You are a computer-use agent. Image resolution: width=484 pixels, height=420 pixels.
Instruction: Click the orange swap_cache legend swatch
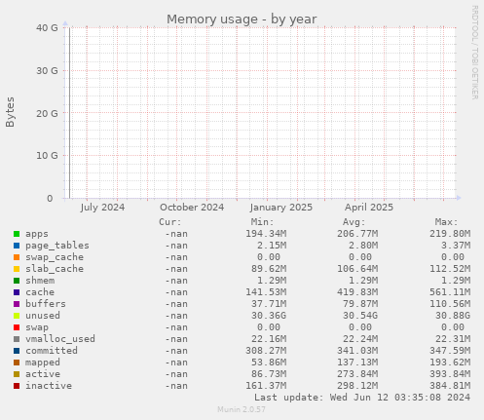point(17,257)
